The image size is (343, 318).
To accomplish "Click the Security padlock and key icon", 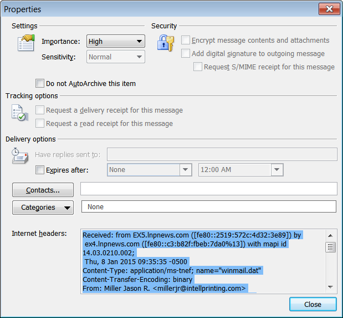I will pyautogui.click(x=165, y=43).
